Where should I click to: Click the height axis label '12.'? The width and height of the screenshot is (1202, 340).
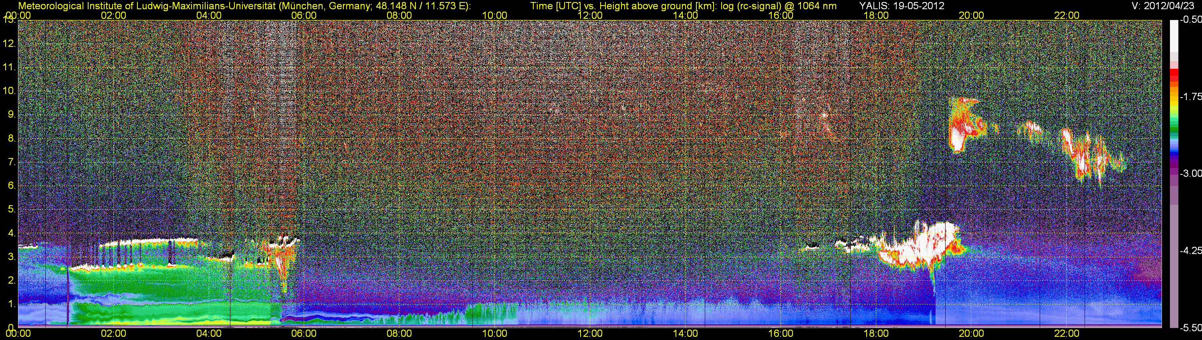click(x=9, y=43)
